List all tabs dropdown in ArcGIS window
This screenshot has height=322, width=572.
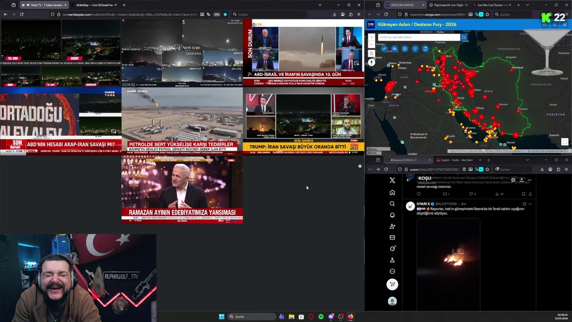pyautogui.click(x=527, y=5)
